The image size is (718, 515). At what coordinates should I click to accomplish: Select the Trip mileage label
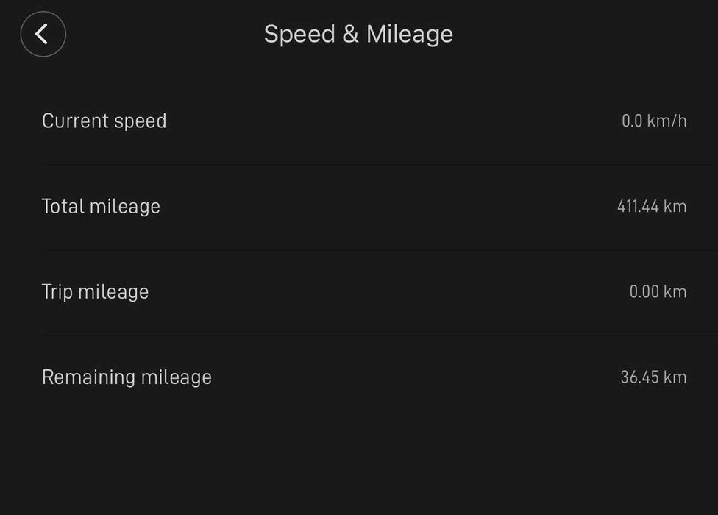click(x=96, y=291)
